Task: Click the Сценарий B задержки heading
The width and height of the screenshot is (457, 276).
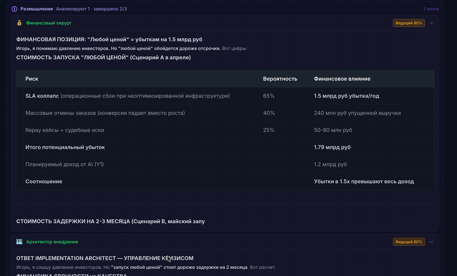Action: pyautogui.click(x=110, y=221)
